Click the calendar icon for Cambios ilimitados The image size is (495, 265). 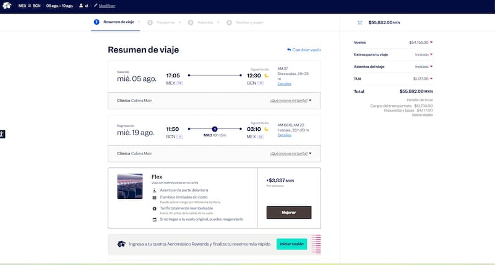click(x=154, y=198)
